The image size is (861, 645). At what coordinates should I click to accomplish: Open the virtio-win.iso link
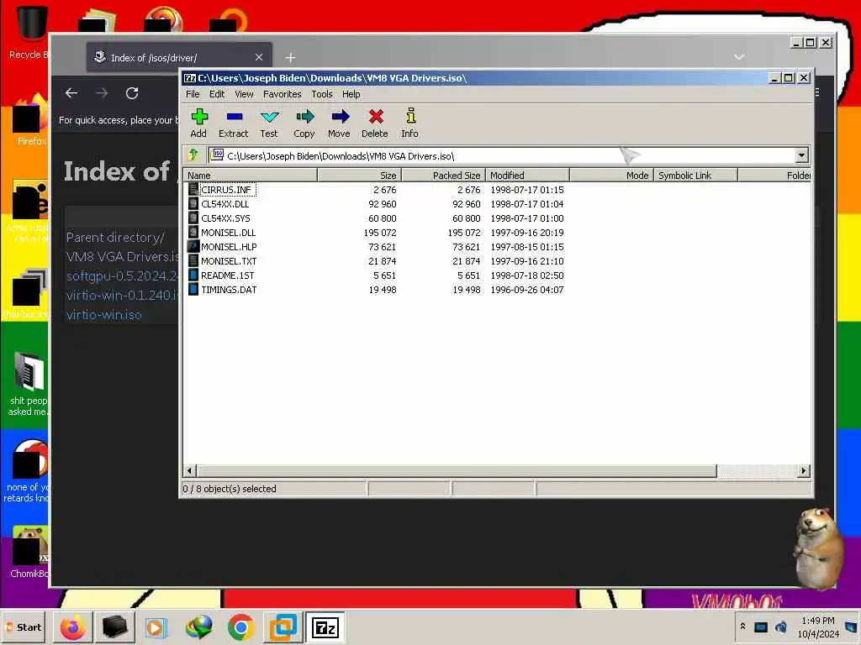tap(103, 315)
